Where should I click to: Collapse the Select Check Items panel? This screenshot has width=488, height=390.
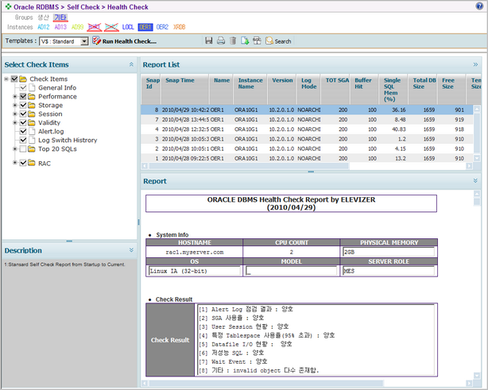click(131, 64)
